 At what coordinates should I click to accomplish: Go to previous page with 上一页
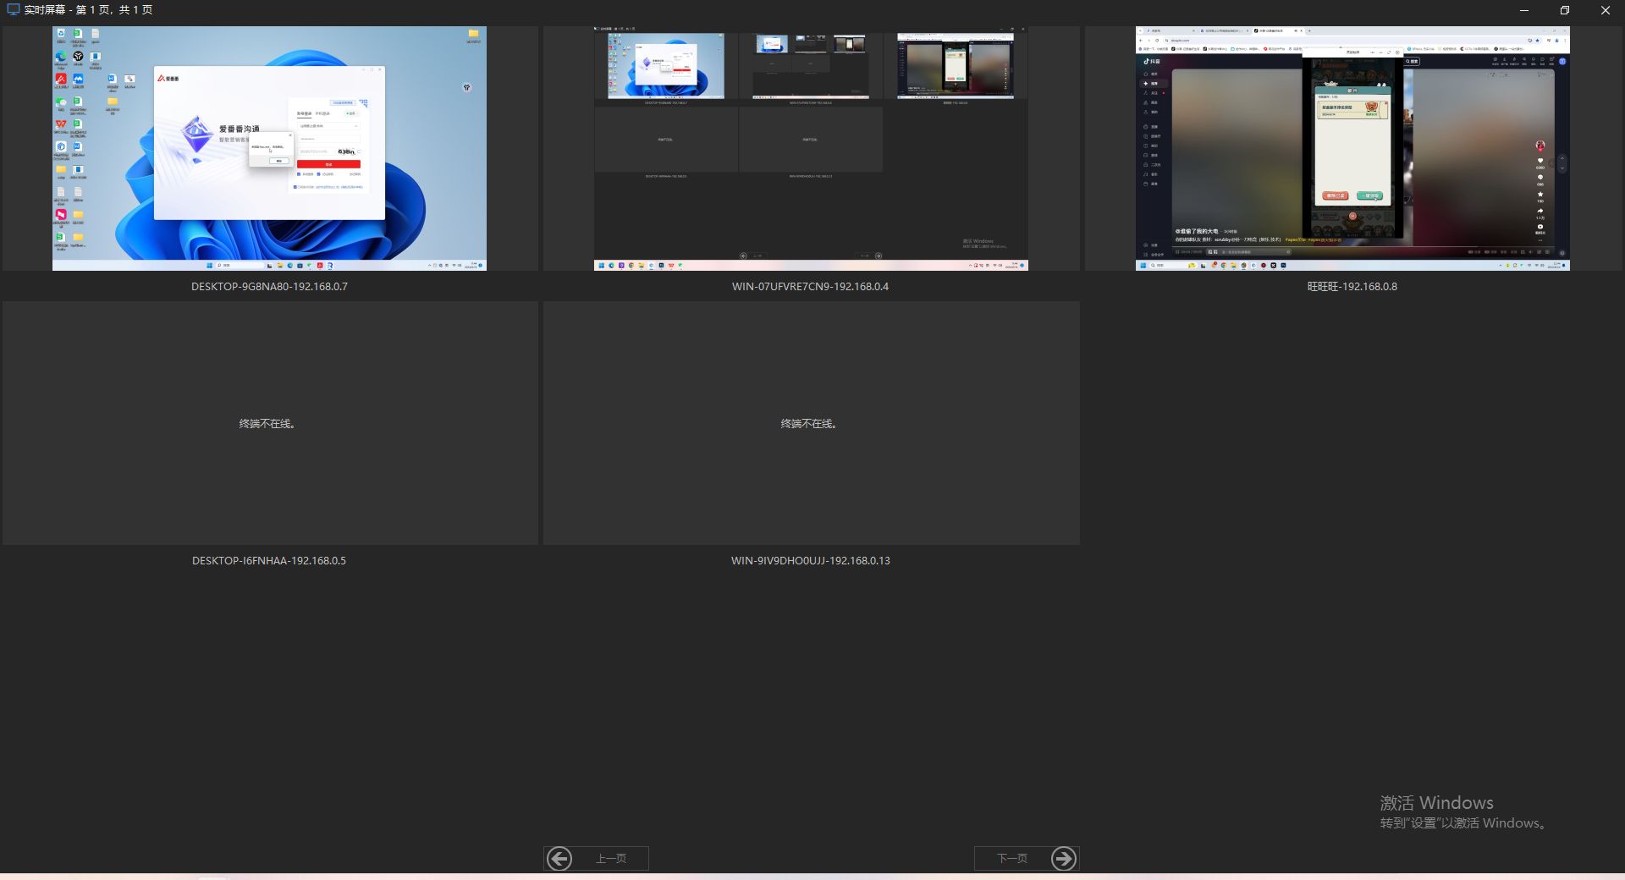596,859
